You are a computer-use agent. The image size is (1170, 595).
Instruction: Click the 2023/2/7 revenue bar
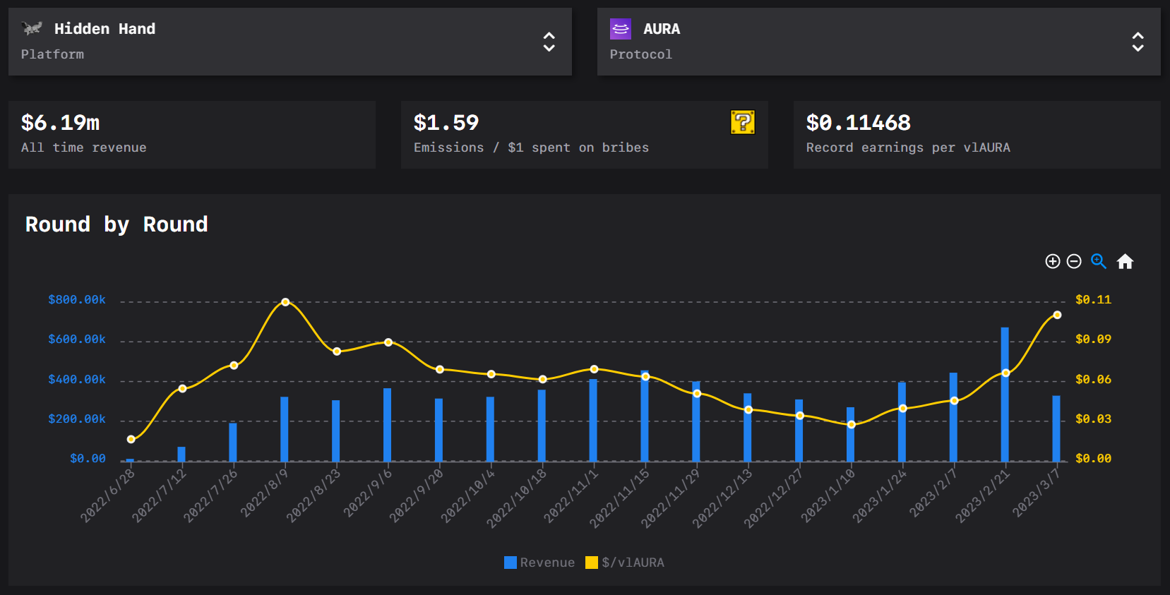point(953,417)
